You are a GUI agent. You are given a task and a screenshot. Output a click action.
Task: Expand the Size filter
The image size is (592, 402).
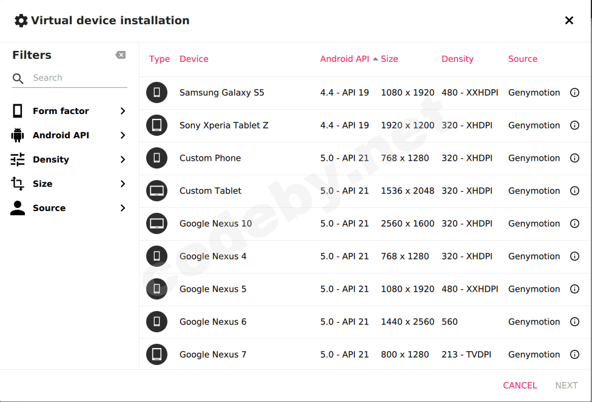69,184
